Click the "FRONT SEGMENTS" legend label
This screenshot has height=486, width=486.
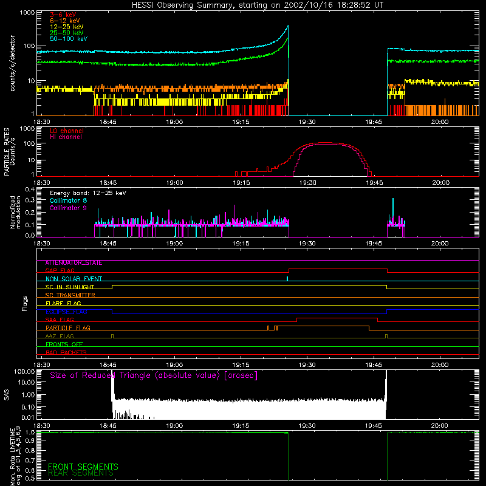[83, 467]
